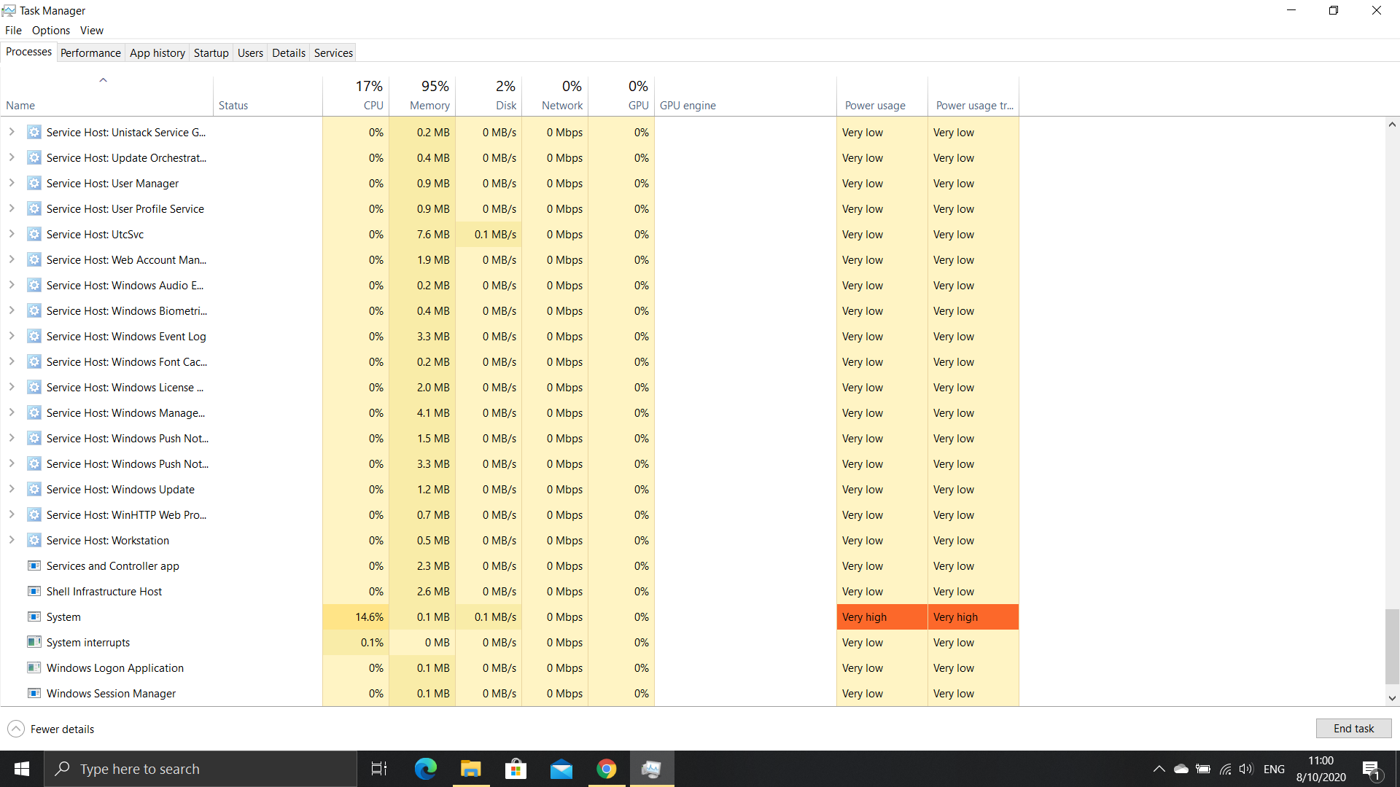Click the End task button

(x=1353, y=729)
